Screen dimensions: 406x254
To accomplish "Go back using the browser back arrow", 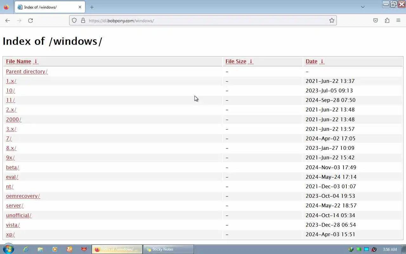I will 8,20.
